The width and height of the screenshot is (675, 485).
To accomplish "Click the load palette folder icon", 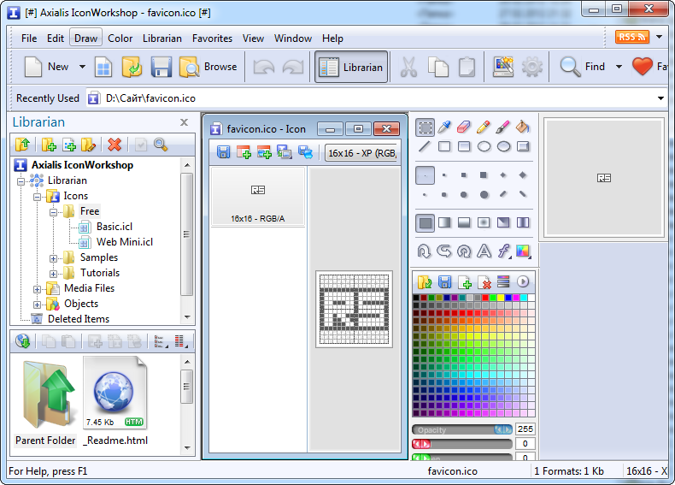I will coord(425,282).
